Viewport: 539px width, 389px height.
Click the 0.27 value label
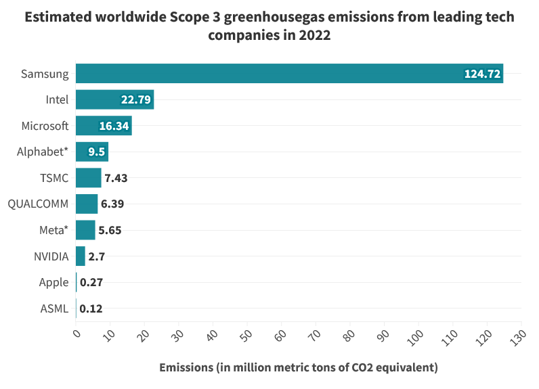(x=91, y=283)
